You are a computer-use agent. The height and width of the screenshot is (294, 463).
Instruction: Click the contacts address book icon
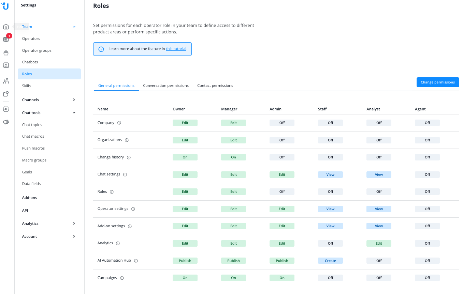pyautogui.click(x=6, y=65)
